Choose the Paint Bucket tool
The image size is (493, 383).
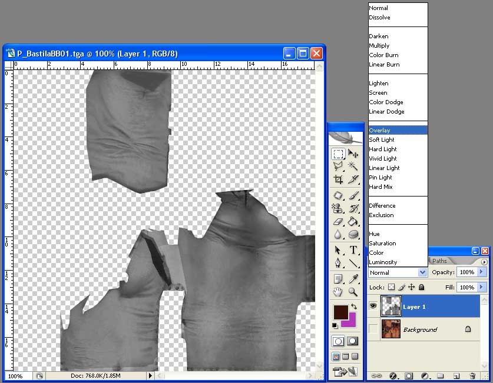coord(353,222)
